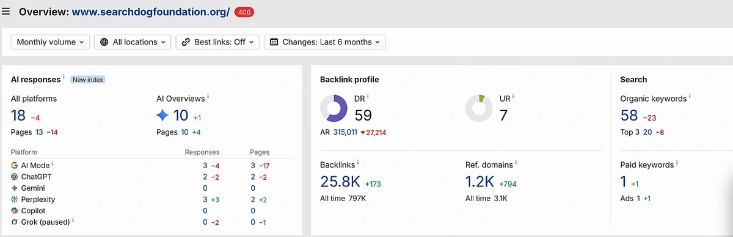This screenshot has height=237, width=733.
Task: Click the DR info icon
Action: (368, 96)
